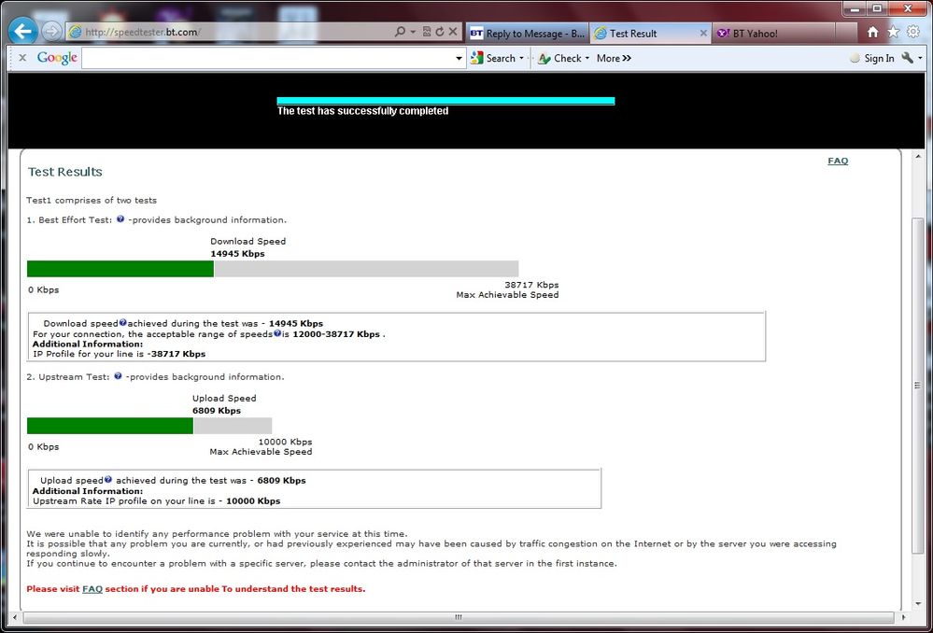
Task: Click the help icon next to Upstream Test
Action: (x=117, y=376)
